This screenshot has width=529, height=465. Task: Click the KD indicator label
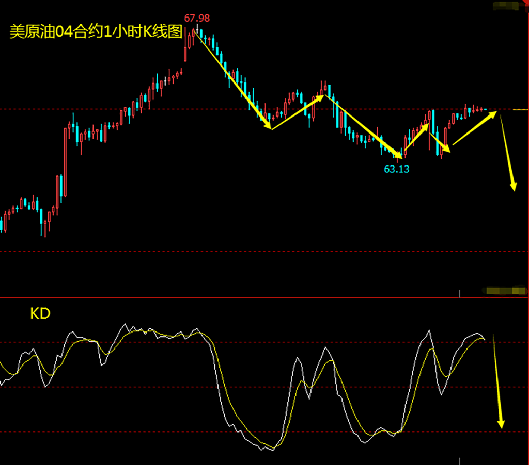click(x=40, y=313)
